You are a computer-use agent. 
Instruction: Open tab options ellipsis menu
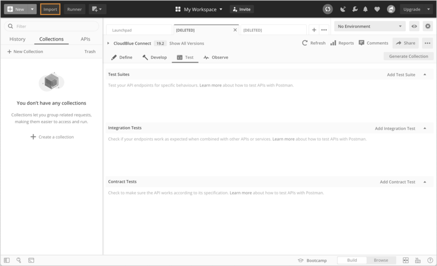point(324,30)
